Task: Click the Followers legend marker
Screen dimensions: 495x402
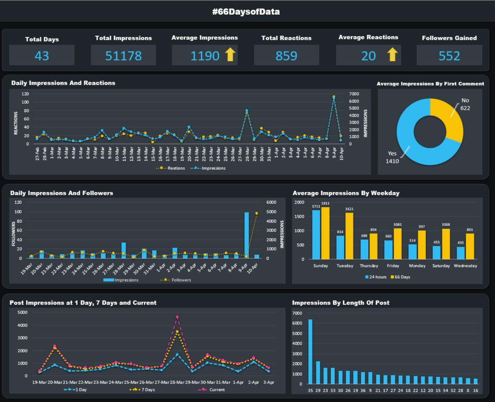Action: [x=164, y=280]
